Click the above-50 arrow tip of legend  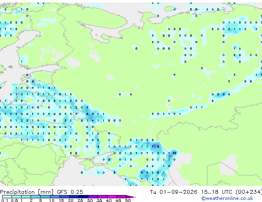click(x=131, y=197)
